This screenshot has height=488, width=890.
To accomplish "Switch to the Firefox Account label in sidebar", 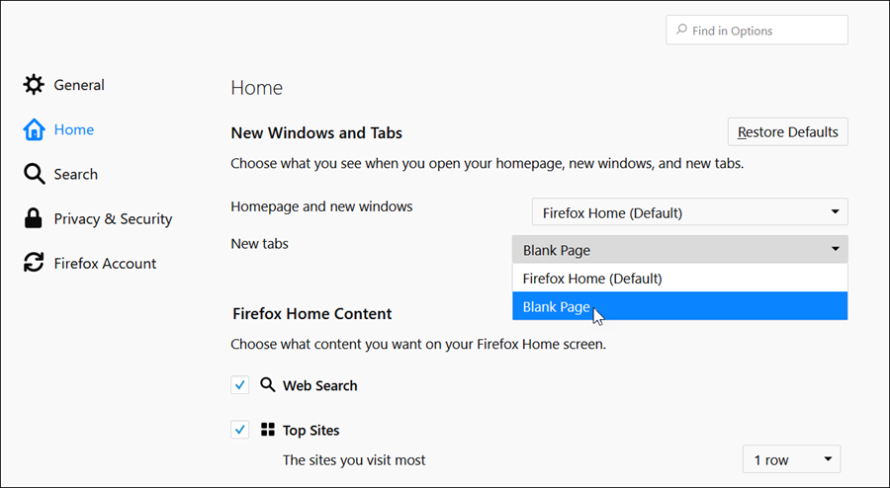I will pos(105,264).
